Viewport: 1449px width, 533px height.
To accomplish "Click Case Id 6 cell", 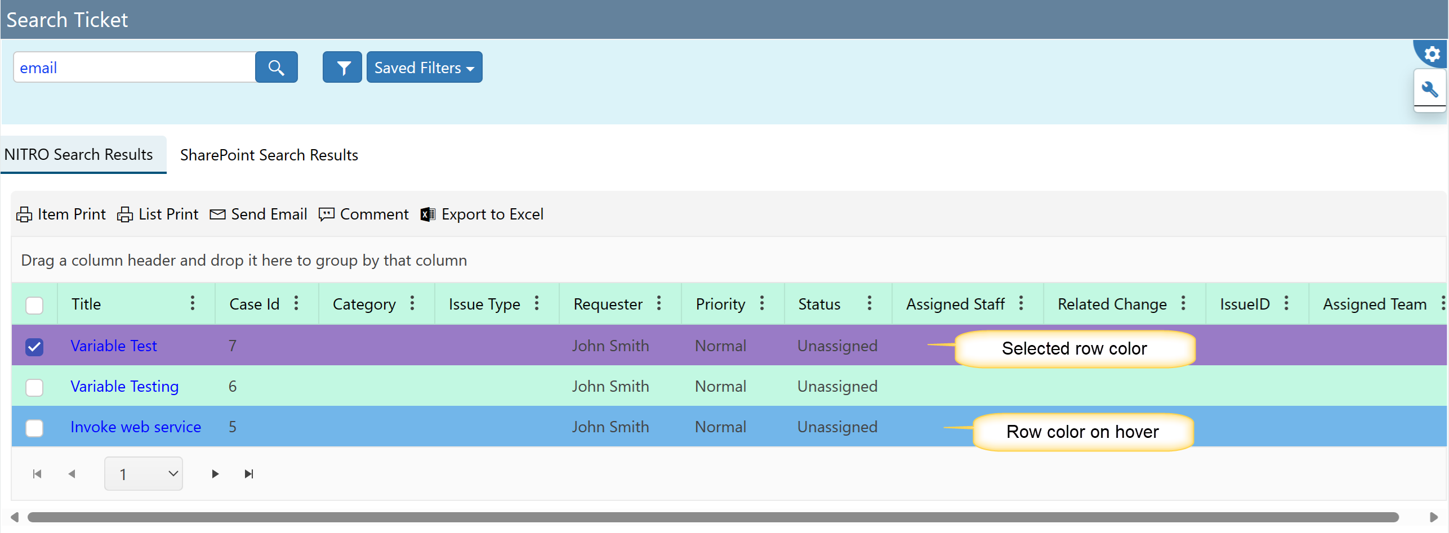I will tap(233, 387).
